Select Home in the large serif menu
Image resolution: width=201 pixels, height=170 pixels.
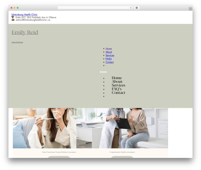click(x=117, y=78)
